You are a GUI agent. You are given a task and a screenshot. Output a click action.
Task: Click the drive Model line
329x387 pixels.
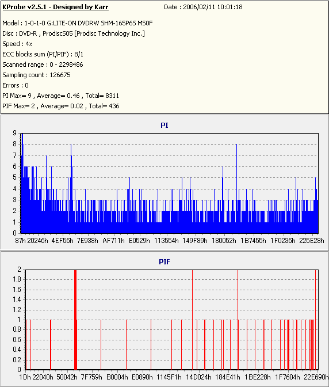tap(78, 23)
